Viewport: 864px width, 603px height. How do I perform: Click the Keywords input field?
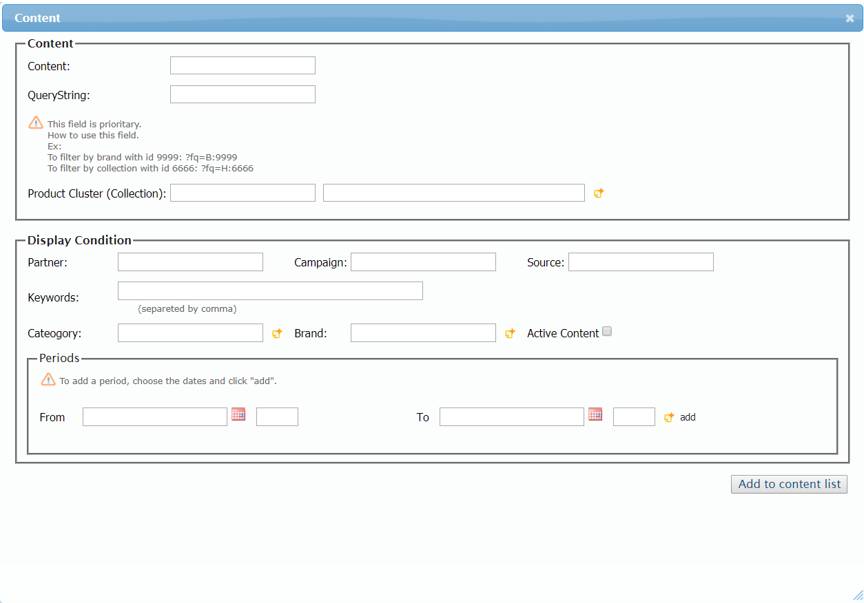point(270,290)
